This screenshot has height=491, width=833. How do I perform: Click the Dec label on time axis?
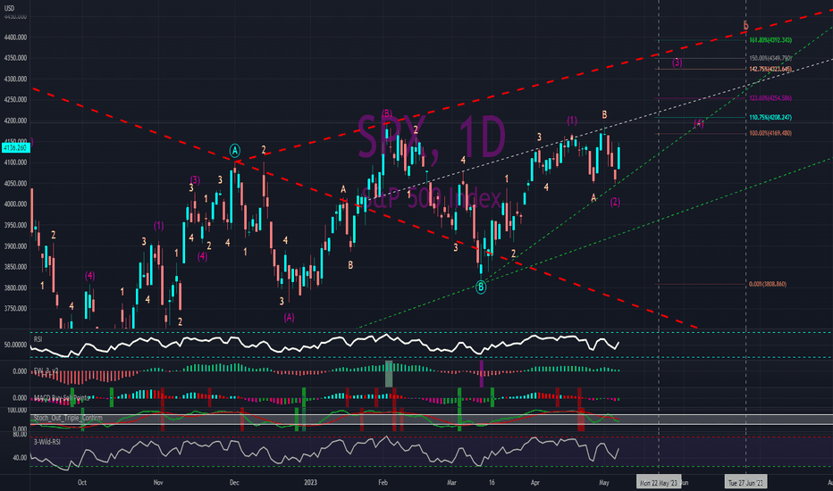coord(234,482)
